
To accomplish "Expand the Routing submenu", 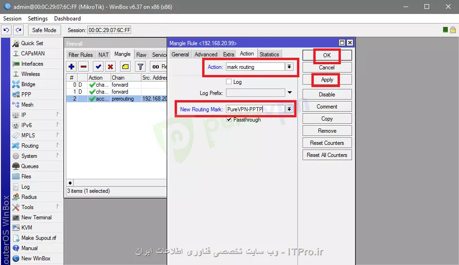I will [58, 145].
